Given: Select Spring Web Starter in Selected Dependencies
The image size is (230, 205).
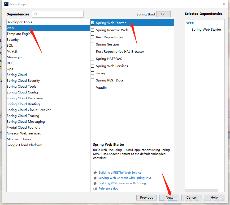Looking at the screenshot, I should coord(206,30).
